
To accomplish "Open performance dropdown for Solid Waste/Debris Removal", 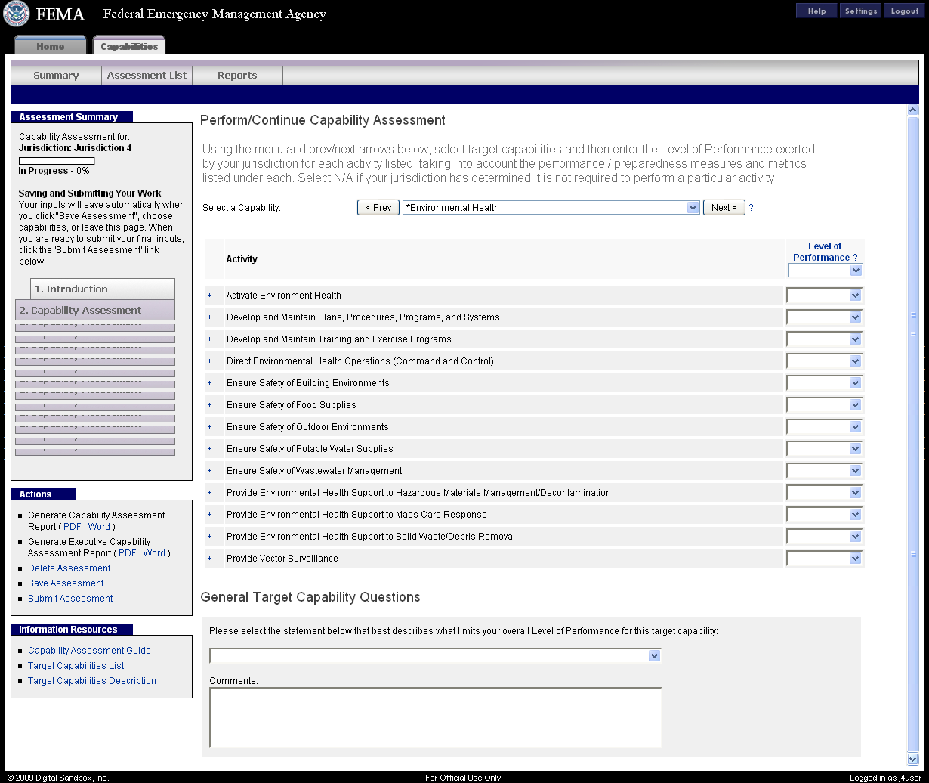I will click(824, 537).
